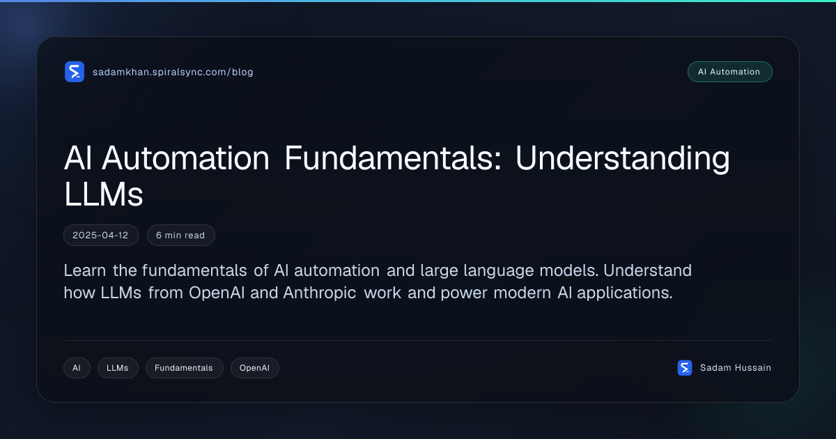Image resolution: width=836 pixels, height=439 pixels.
Task: Click the description paragraph starting with Learn the fundamentals
Action: coord(378,281)
